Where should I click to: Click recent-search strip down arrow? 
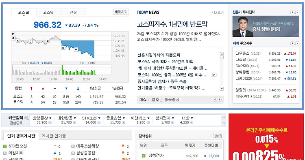tap(224, 123)
